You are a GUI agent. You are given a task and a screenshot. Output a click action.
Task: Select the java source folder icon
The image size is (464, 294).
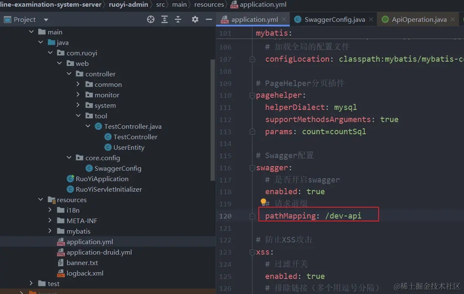coord(52,42)
